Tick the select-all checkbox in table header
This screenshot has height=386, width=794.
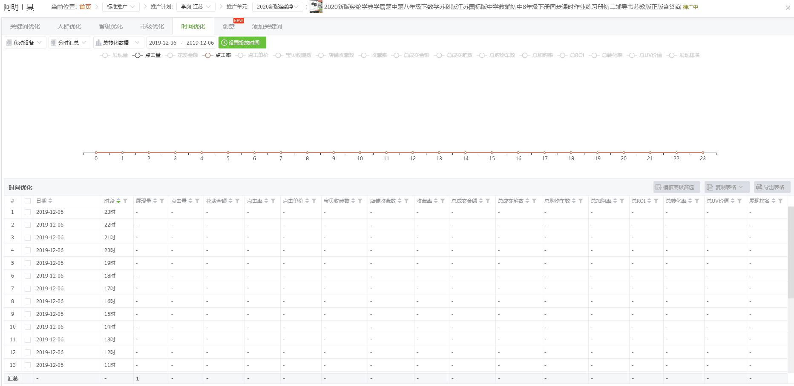(x=28, y=201)
